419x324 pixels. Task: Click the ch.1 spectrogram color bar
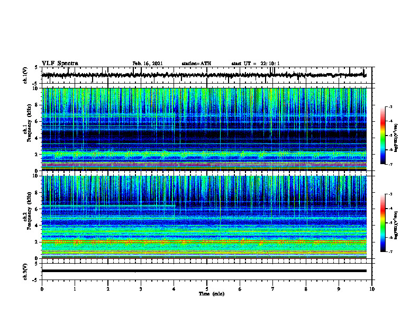(x=382, y=136)
